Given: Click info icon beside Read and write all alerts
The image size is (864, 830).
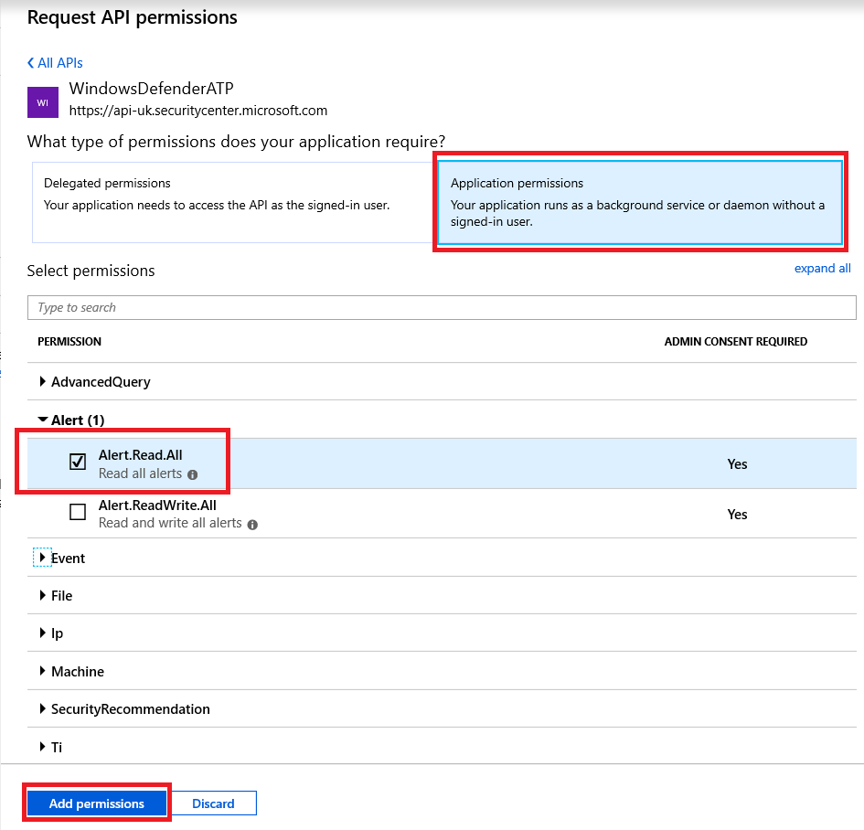Looking at the screenshot, I should tap(252, 525).
